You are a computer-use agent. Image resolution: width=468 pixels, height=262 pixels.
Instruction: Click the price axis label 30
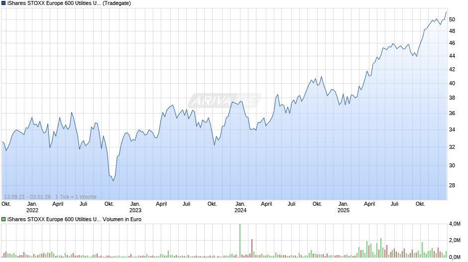[x=452, y=165]
